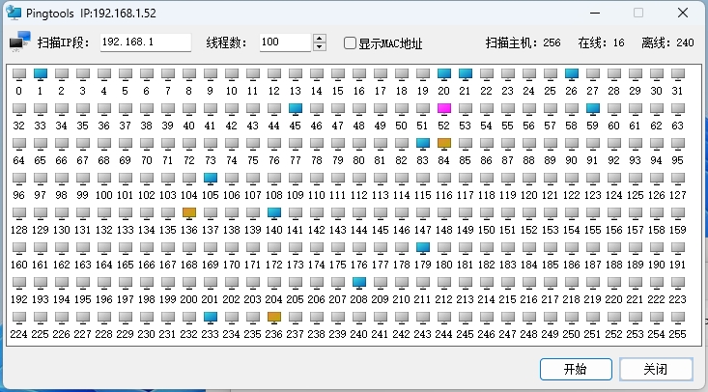Select the online host icon numbered 1
Screen dimensions: 708x392
click(41, 74)
